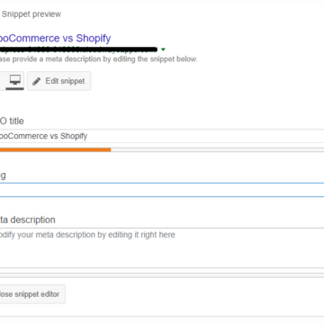Click the orange SEO title length bar
The height and width of the screenshot is (324, 324).
(55, 149)
